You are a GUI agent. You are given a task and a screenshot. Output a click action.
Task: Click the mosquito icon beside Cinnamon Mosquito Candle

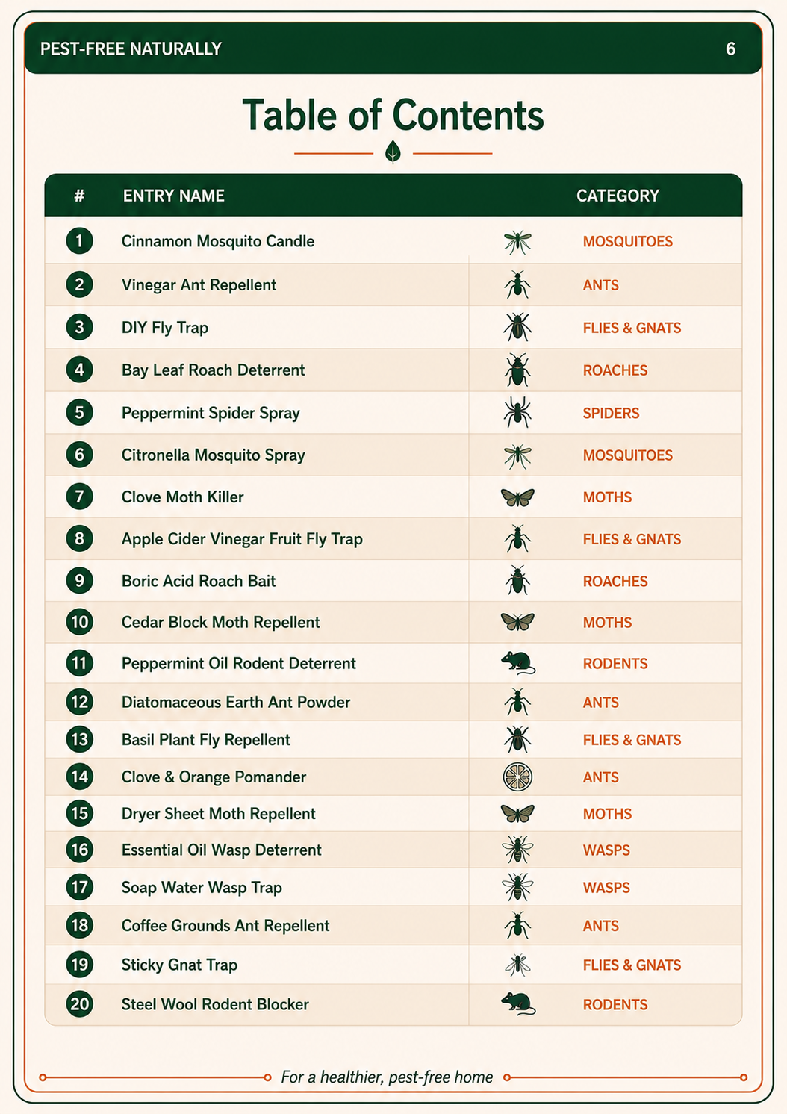pyautogui.click(x=517, y=242)
